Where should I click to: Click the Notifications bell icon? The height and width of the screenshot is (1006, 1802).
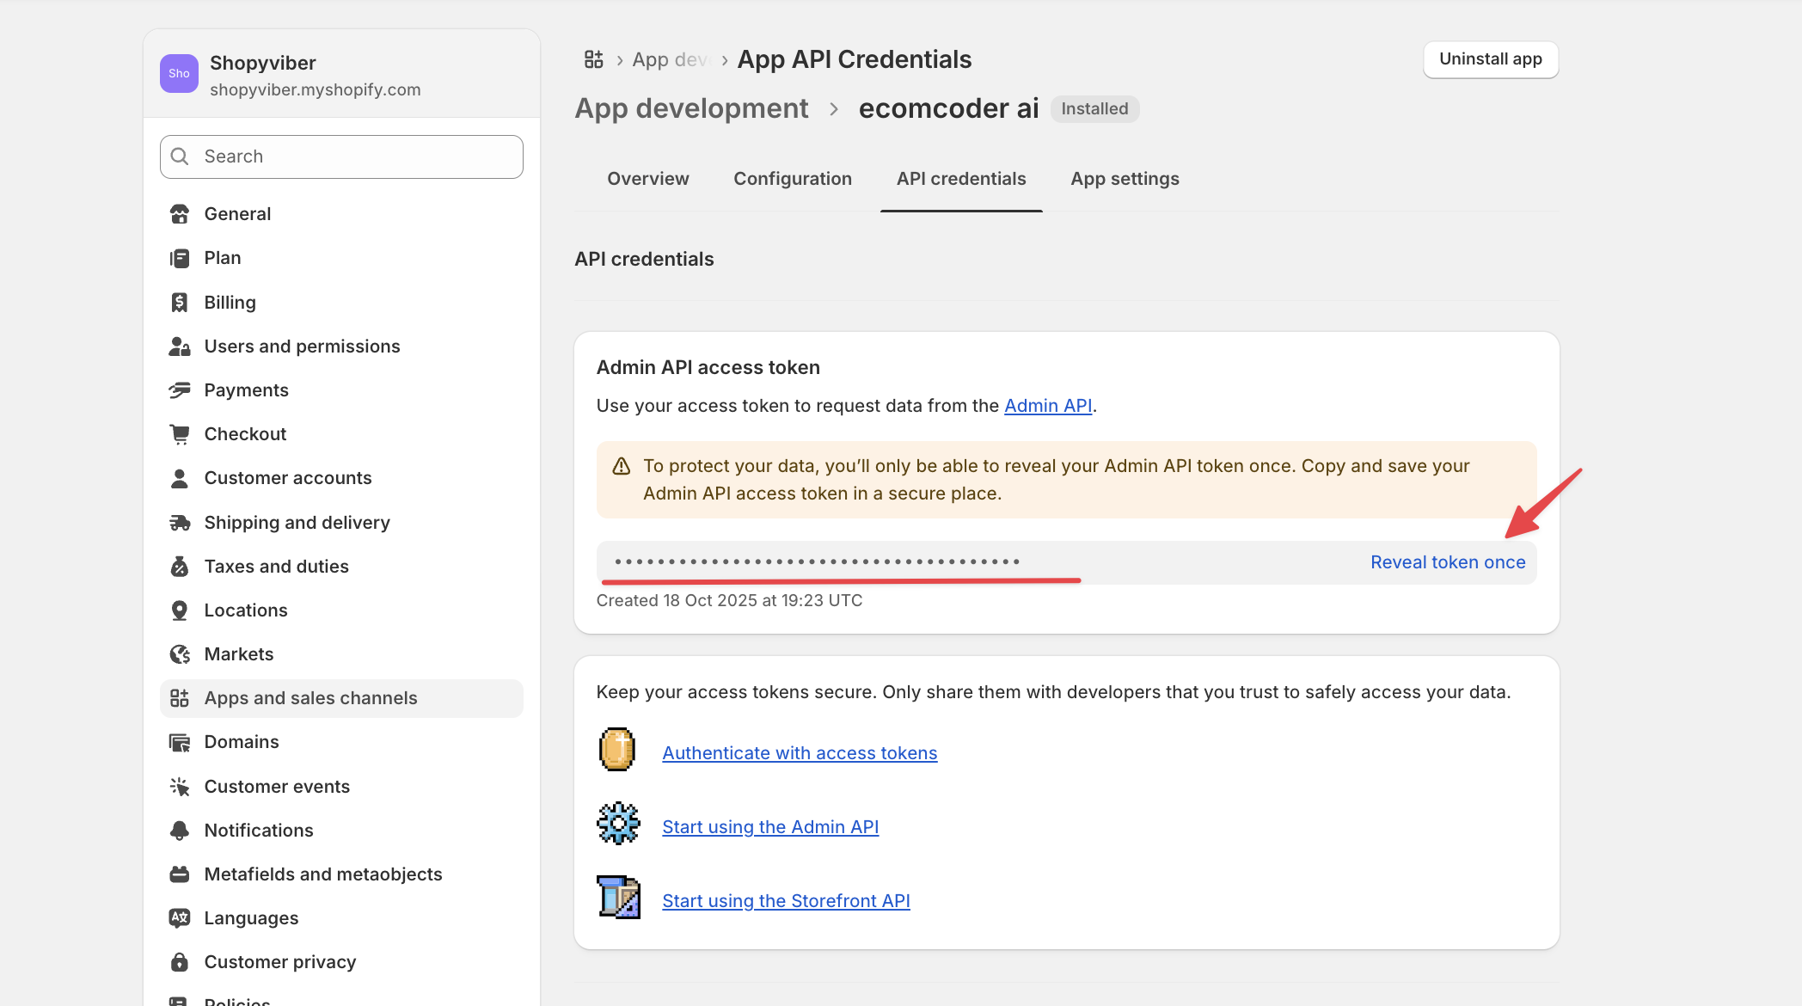180,831
